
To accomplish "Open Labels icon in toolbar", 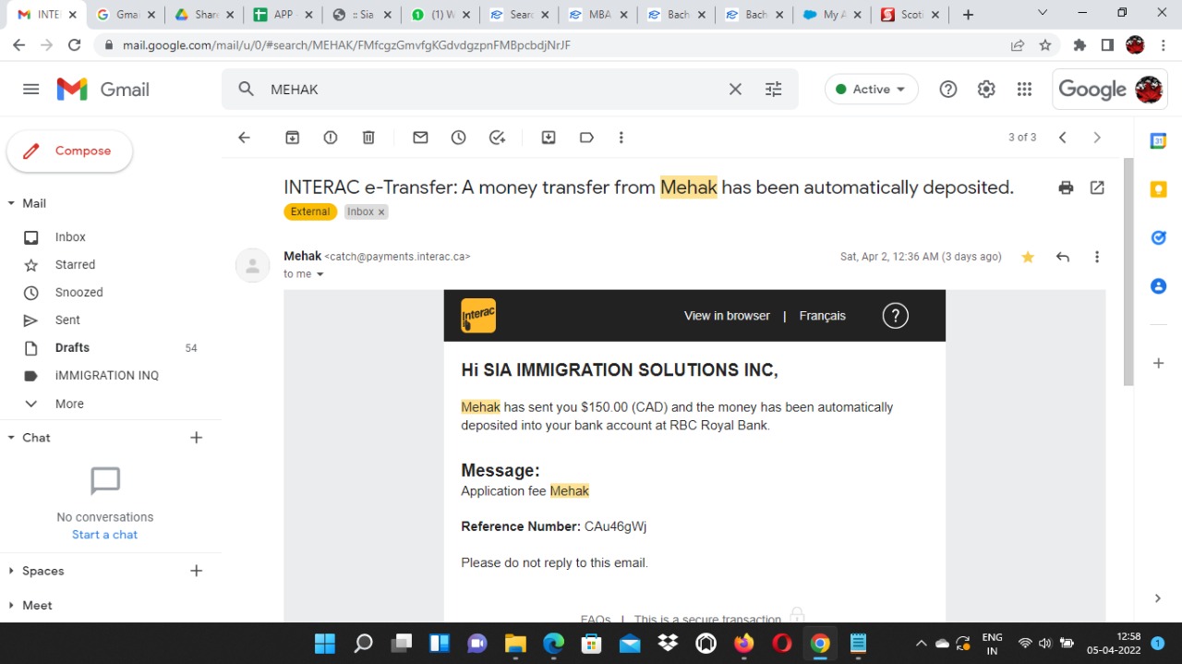I will (586, 138).
